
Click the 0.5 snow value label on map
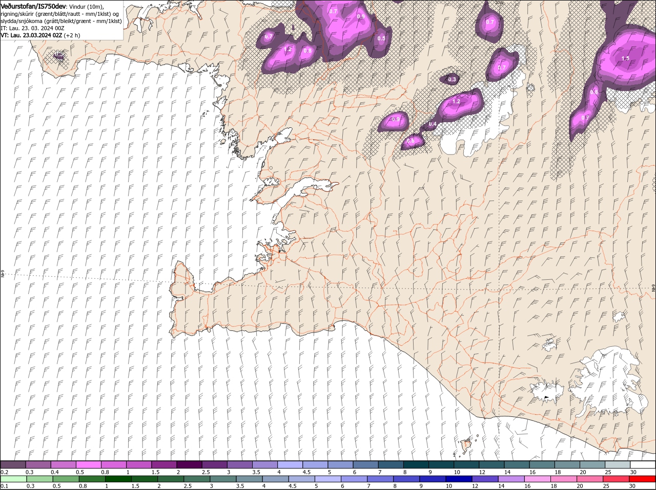point(381,38)
